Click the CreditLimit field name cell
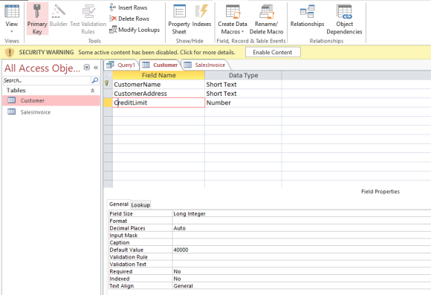The height and width of the screenshot is (295, 431). (158, 103)
